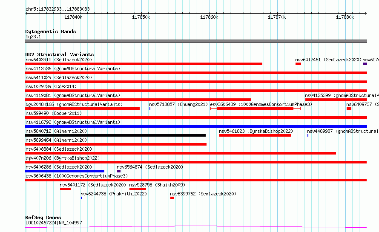Click the red dgv2048n166 variant bar
Image resolution: width=379 pixels, height=232 pixels.
point(83,109)
